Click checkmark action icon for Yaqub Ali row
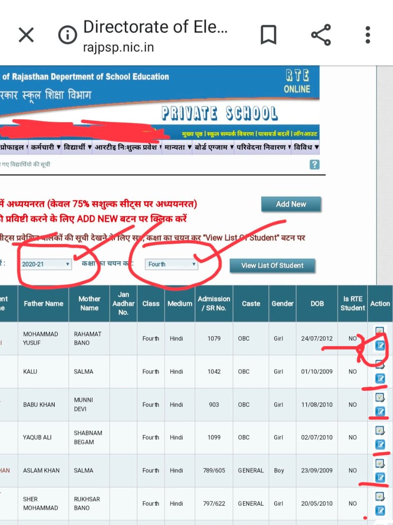The width and height of the screenshot is (393, 525). pos(380,430)
